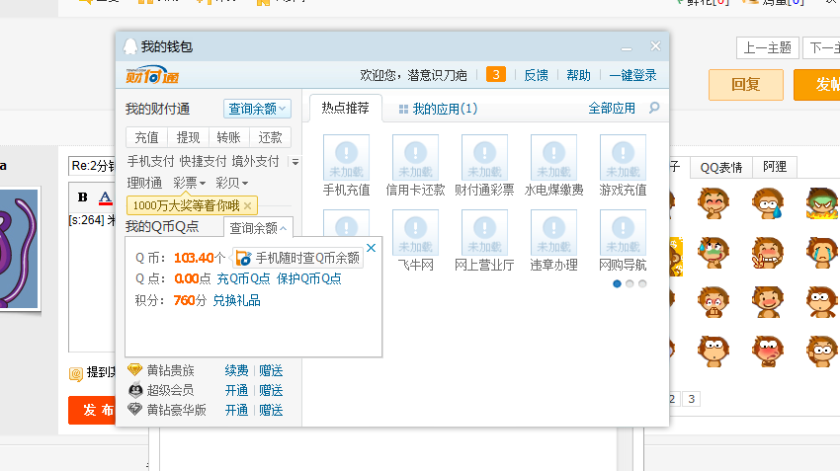Click the 黄钻贵族 diamond icon
Image resolution: width=840 pixels, height=471 pixels.
click(x=135, y=370)
